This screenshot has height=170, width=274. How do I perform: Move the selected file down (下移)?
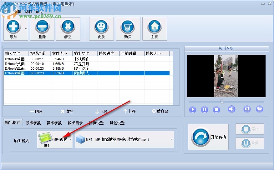[x=101, y=111]
